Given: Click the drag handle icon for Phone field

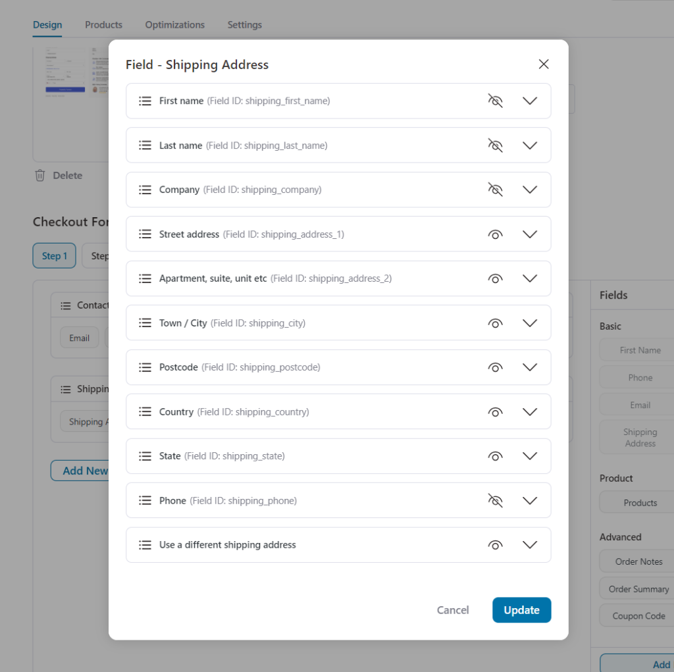Looking at the screenshot, I should 145,500.
